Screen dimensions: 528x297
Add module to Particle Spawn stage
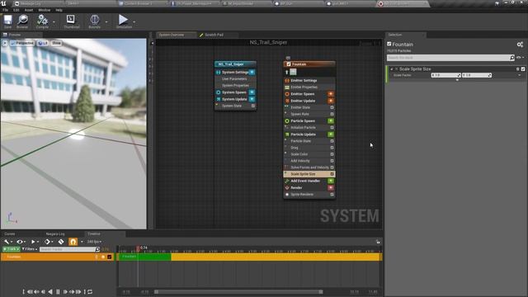point(331,121)
